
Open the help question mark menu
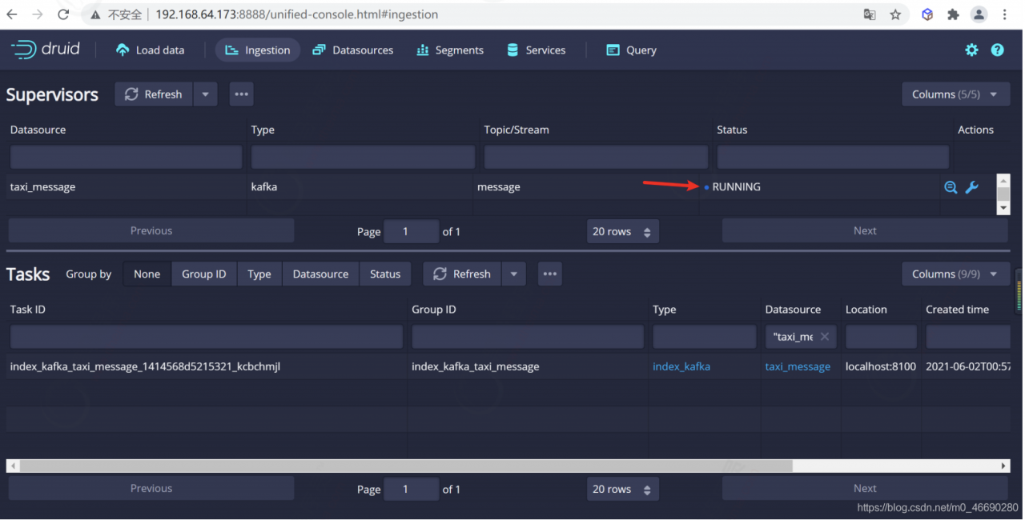(x=997, y=50)
